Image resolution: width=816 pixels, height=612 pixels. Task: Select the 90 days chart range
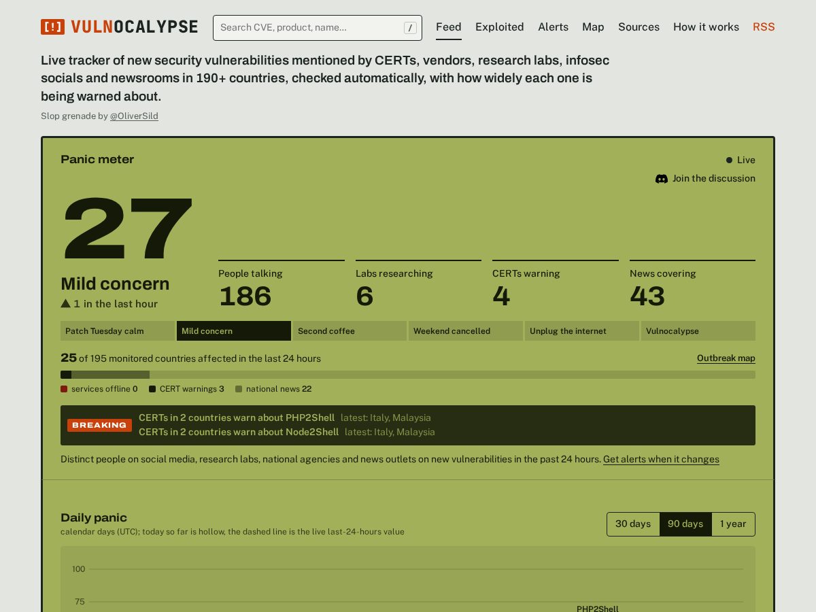(x=685, y=524)
